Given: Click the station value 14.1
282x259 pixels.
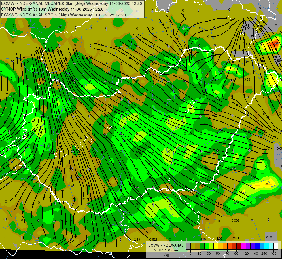Looking at the screenshot, I should click(x=21, y=237).
